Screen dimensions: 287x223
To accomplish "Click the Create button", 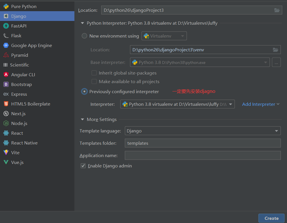I will [x=271, y=218].
